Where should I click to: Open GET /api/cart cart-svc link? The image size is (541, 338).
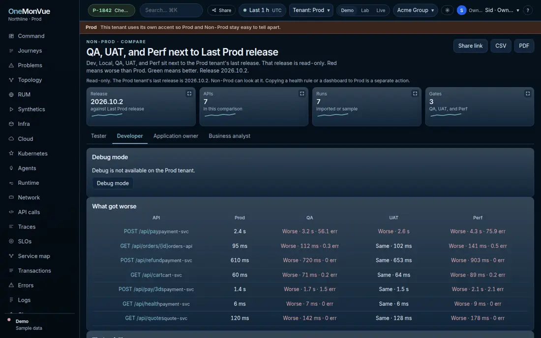coord(156,275)
